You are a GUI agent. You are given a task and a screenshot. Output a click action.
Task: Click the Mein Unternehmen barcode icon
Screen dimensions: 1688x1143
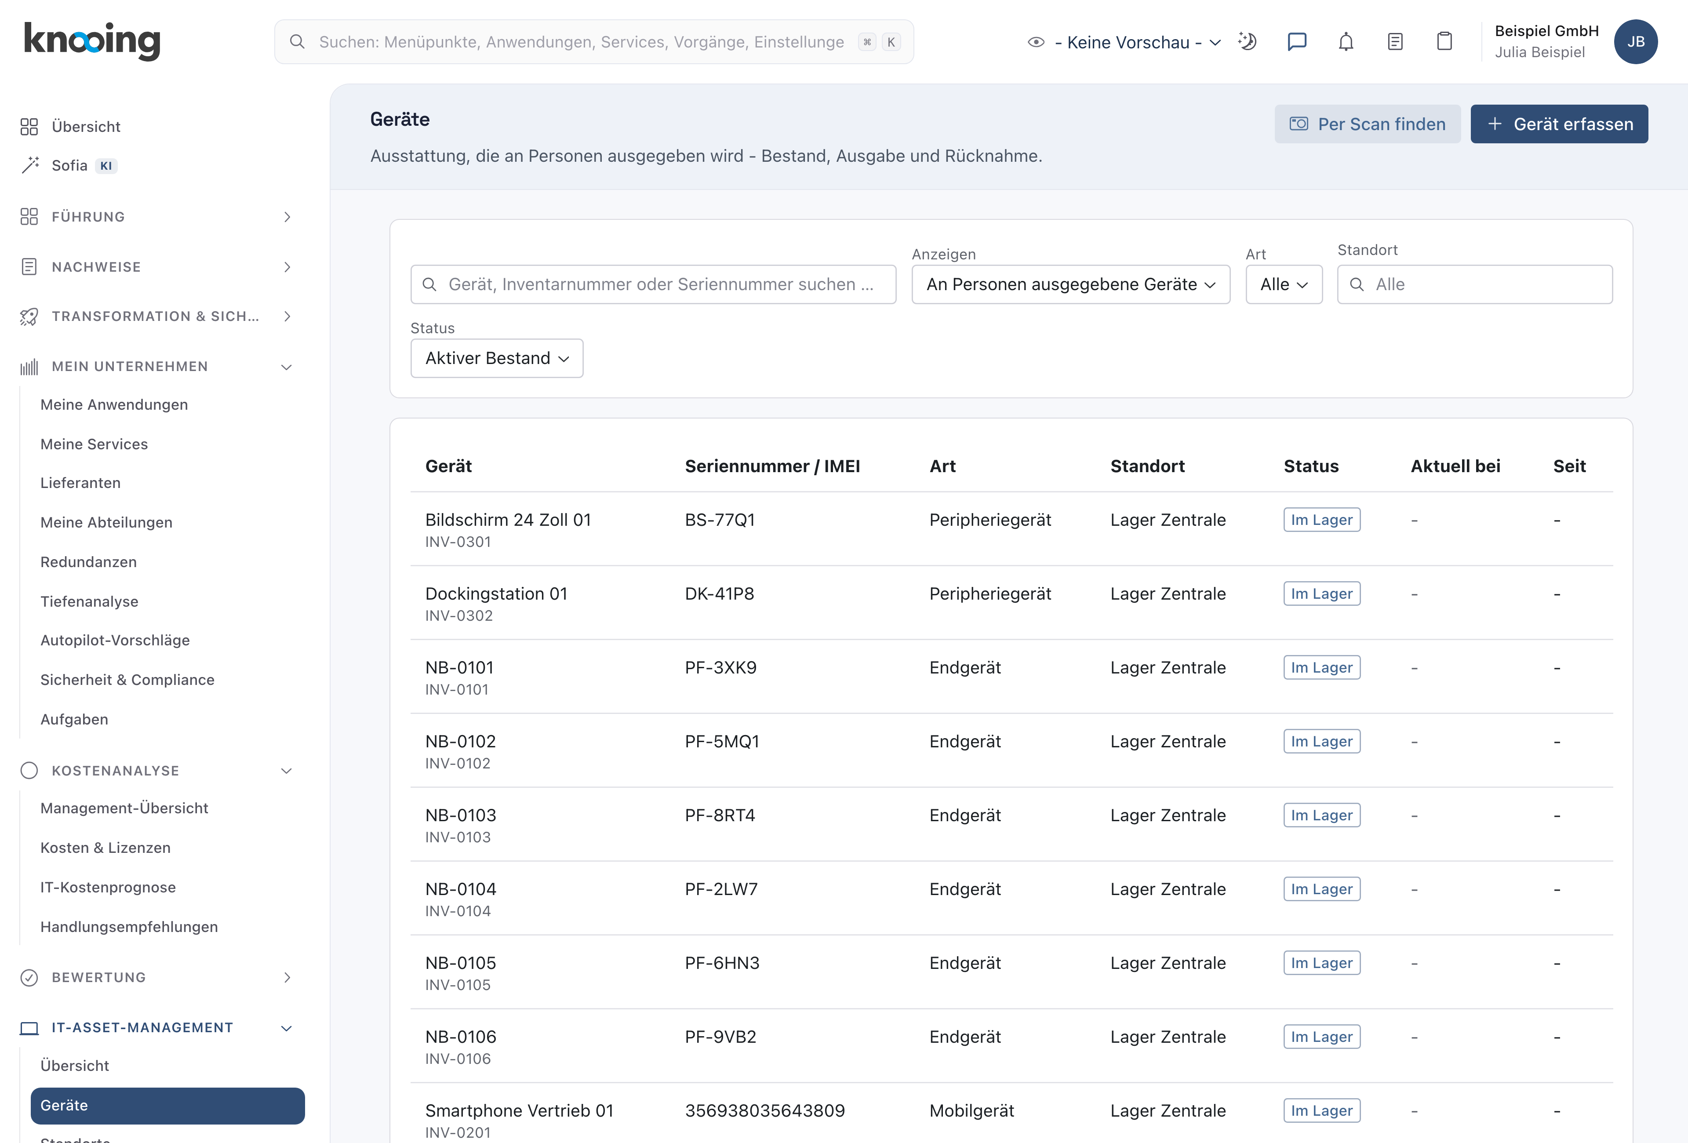[x=29, y=367]
